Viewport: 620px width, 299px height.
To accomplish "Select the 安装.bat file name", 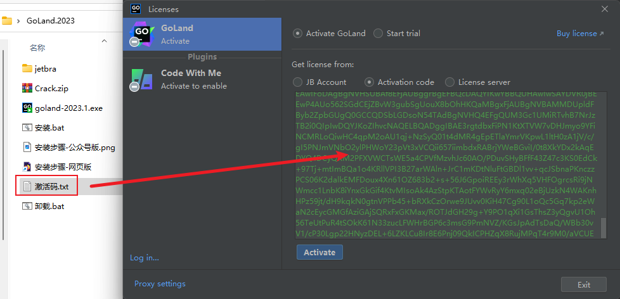I will [x=49, y=128].
